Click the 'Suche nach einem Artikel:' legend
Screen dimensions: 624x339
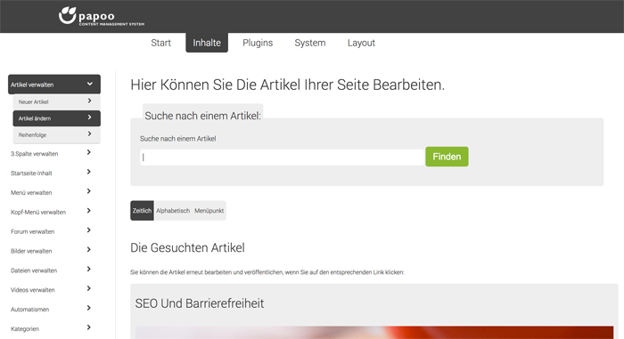click(x=202, y=116)
